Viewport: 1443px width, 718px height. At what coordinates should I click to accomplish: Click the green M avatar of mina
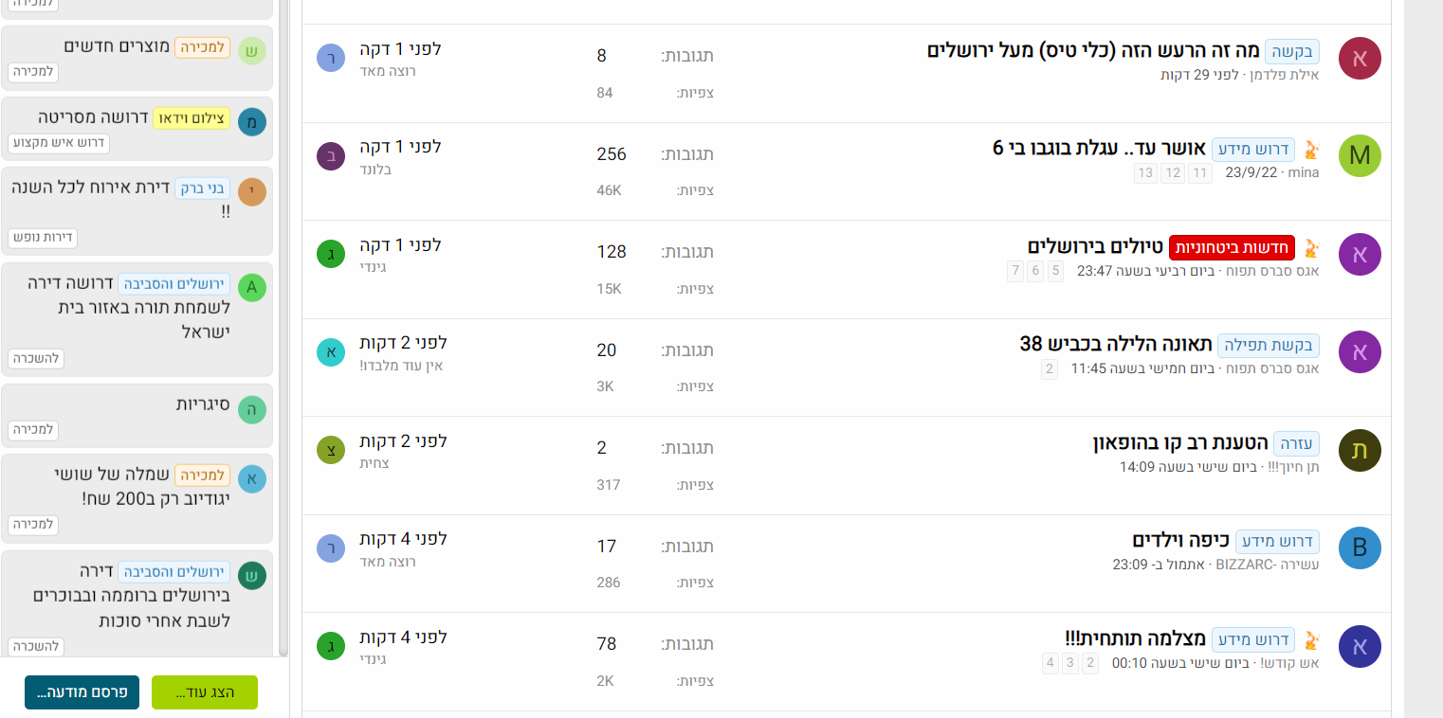pos(1360,155)
